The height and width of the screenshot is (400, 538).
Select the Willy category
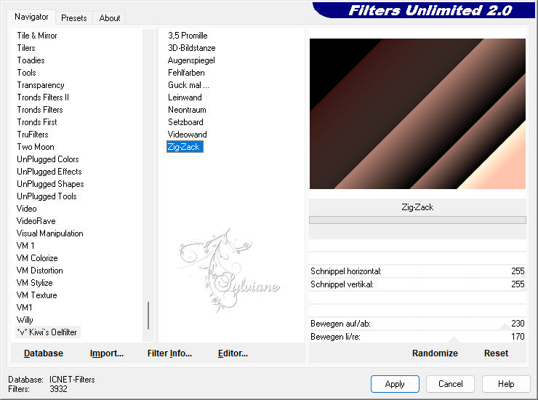pyautogui.click(x=25, y=320)
